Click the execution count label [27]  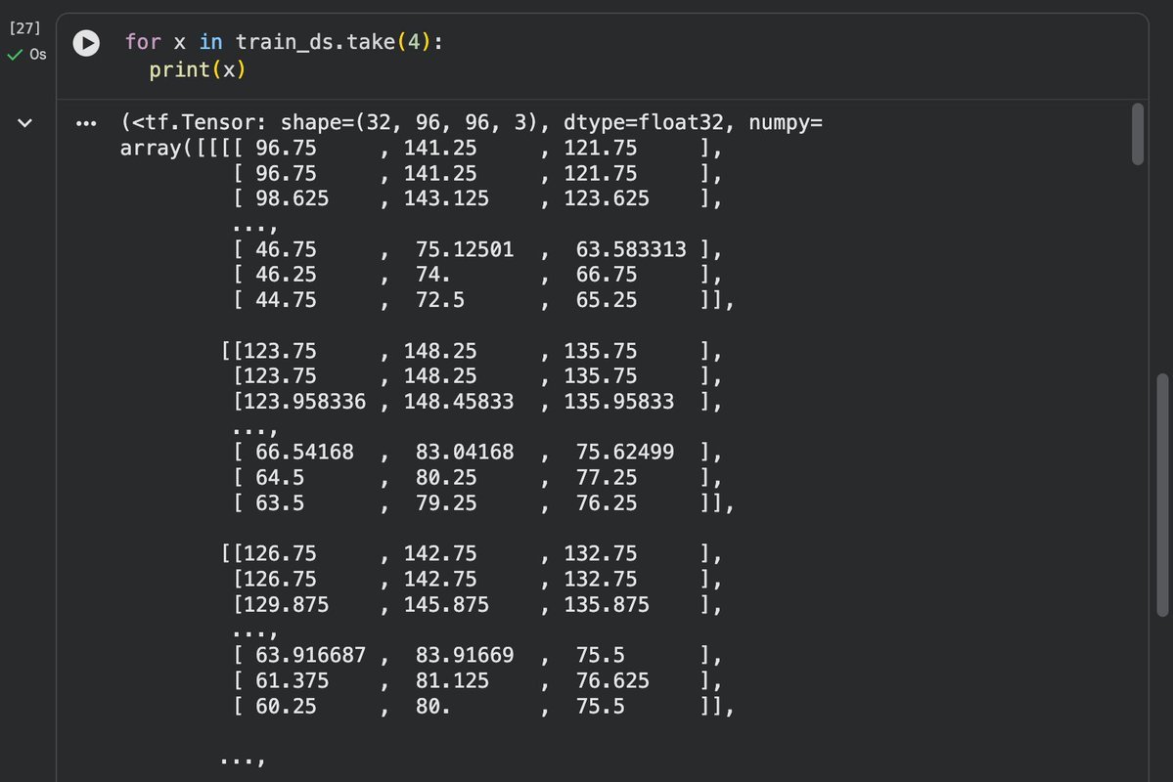(24, 28)
